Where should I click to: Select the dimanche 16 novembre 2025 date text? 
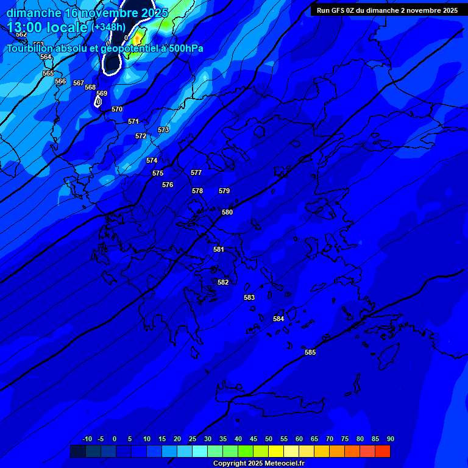87,13
